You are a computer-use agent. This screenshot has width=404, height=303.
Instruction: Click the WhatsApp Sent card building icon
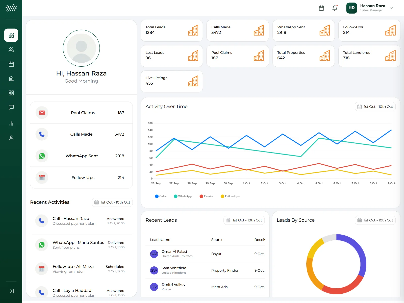(x=325, y=30)
